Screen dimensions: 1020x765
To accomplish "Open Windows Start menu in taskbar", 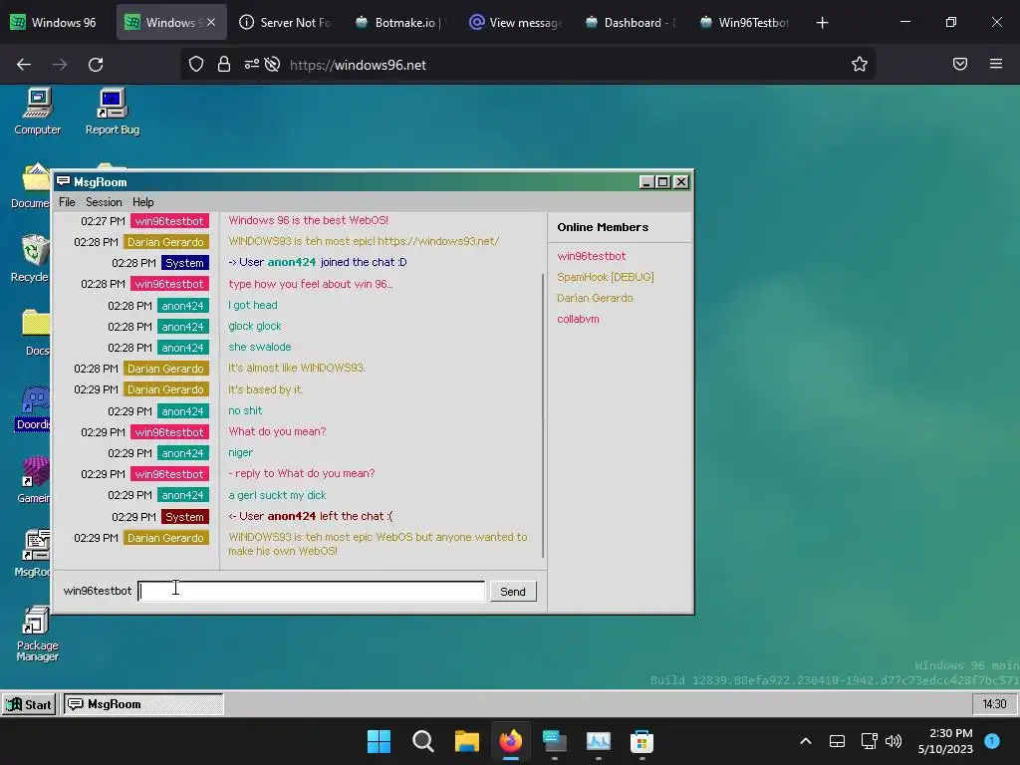I will tap(379, 741).
